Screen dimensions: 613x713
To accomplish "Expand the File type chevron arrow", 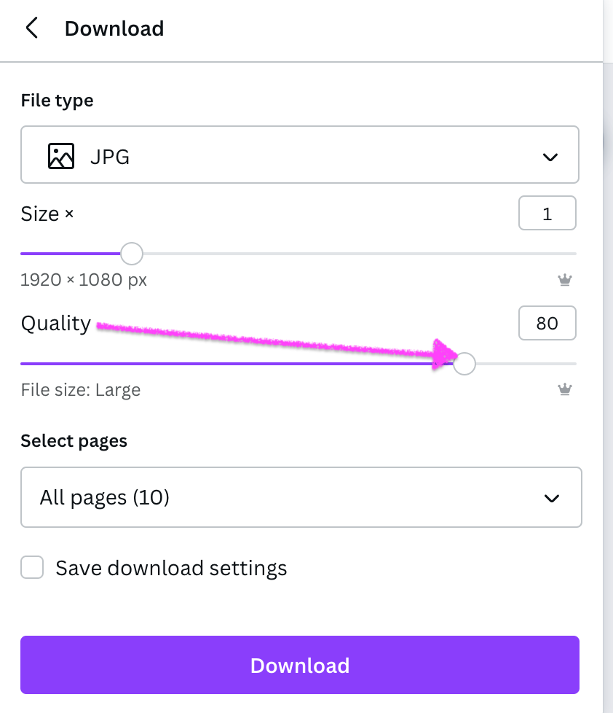I will tap(550, 157).
